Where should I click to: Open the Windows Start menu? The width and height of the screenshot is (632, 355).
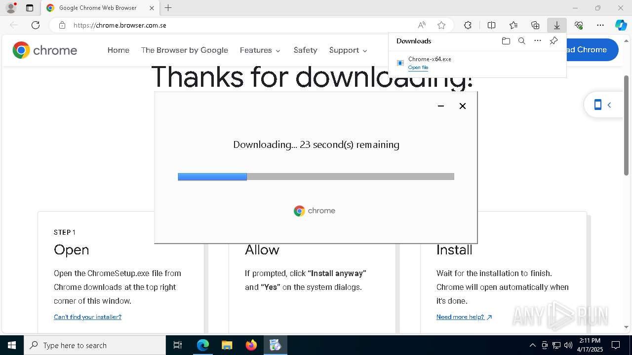(12, 345)
